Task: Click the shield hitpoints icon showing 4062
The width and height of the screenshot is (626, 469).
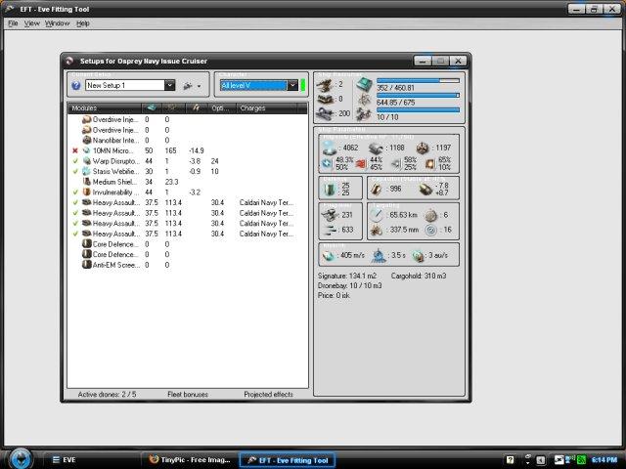Action: 330,148
